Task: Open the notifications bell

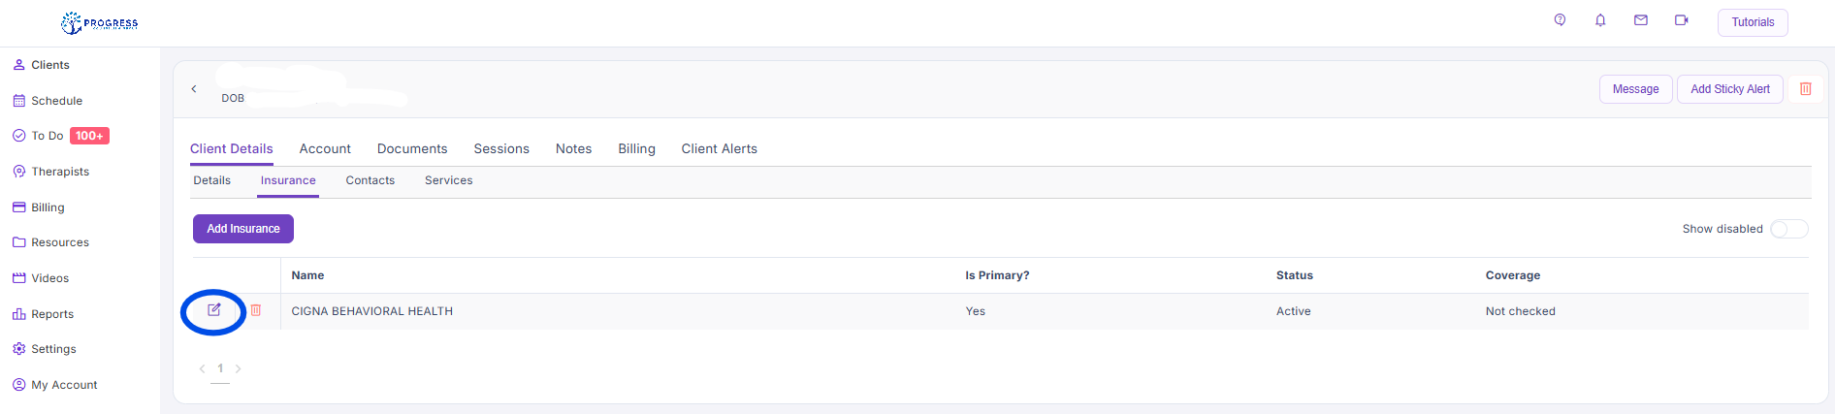Action: click(1600, 20)
